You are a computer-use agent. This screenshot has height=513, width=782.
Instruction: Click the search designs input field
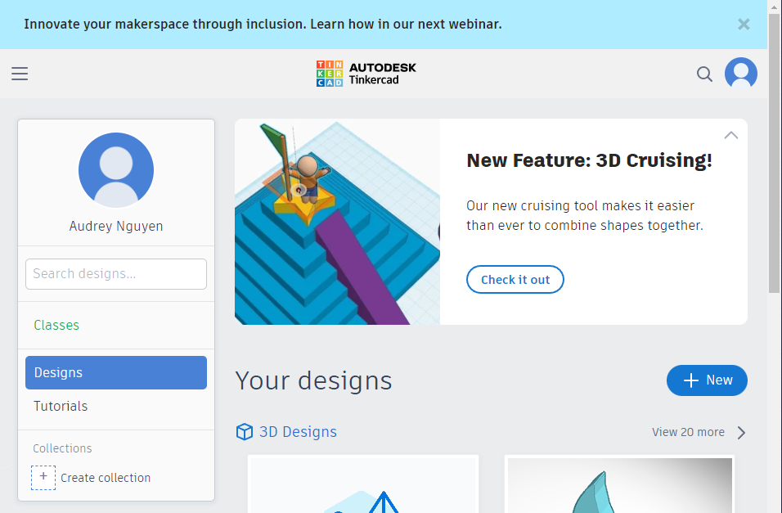(x=115, y=273)
